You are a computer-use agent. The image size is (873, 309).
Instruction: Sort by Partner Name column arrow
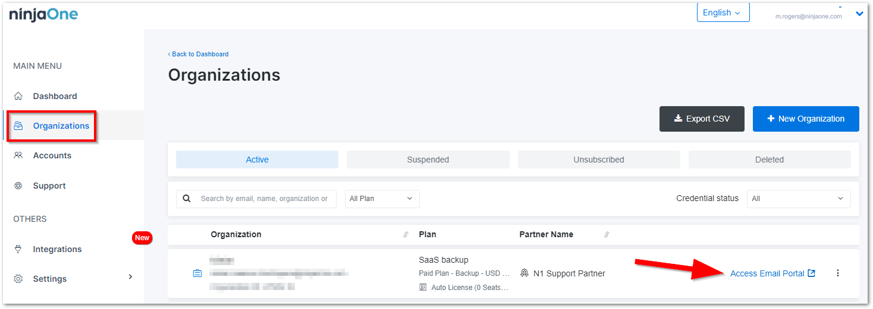(x=607, y=235)
